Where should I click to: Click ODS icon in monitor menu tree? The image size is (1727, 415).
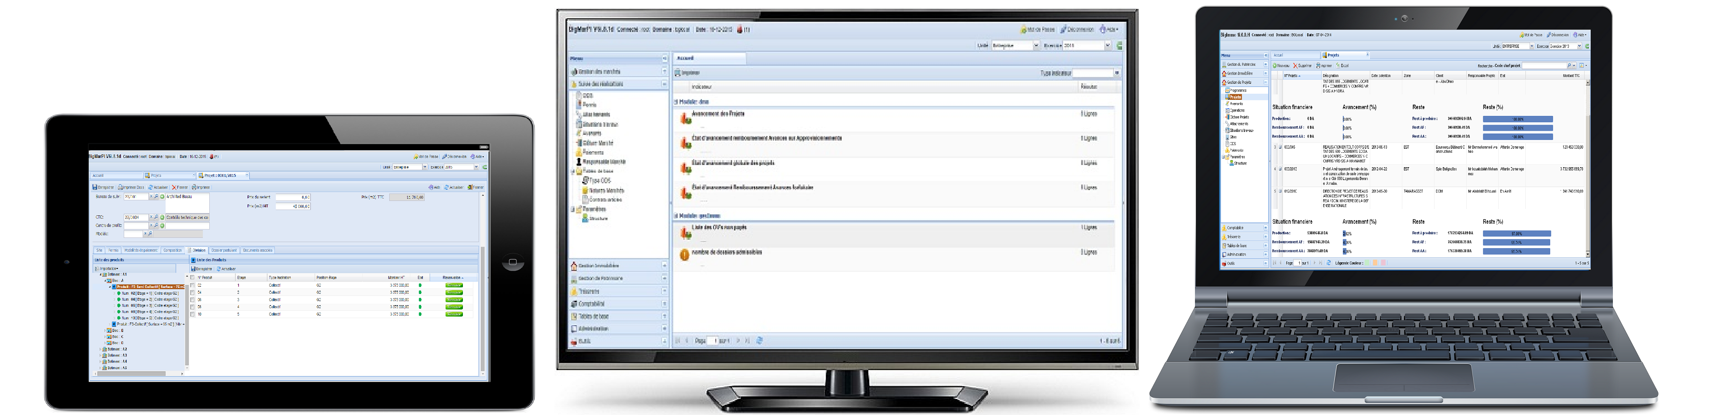click(579, 95)
